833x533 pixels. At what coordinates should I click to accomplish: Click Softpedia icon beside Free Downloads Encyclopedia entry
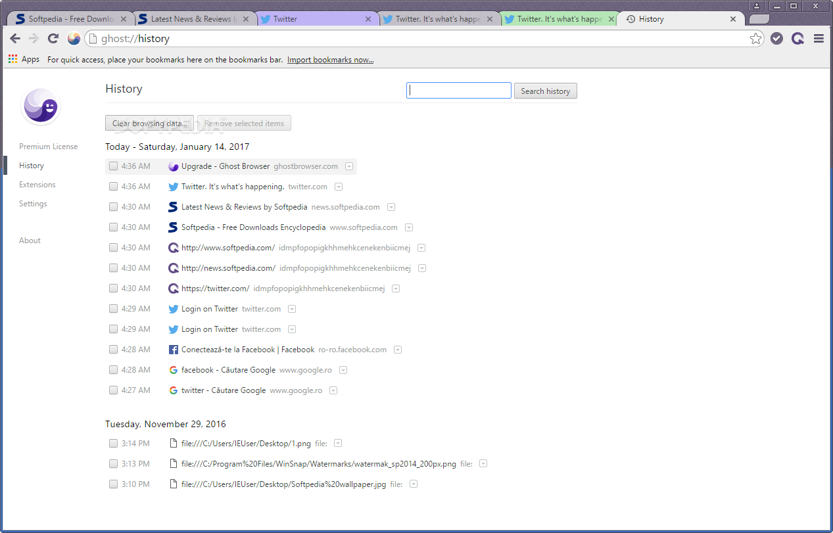174,227
